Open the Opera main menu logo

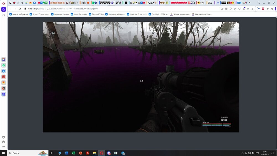pos(4,3)
